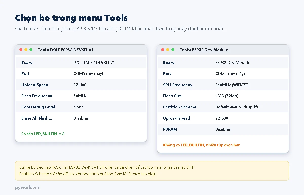304x195 pixels.
Task: Click Upload Speed label in DOIT ESP32 DEVKIT V1 window
Action: pyautogui.click(x=35, y=85)
